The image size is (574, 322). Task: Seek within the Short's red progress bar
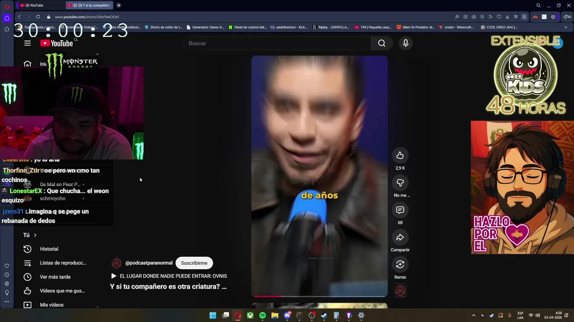point(319,296)
